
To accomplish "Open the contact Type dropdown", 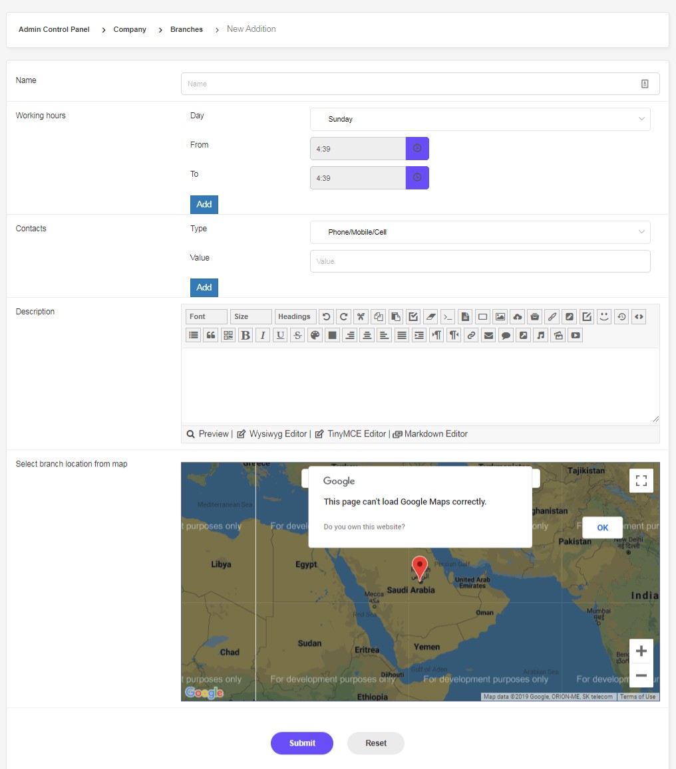I will (480, 232).
